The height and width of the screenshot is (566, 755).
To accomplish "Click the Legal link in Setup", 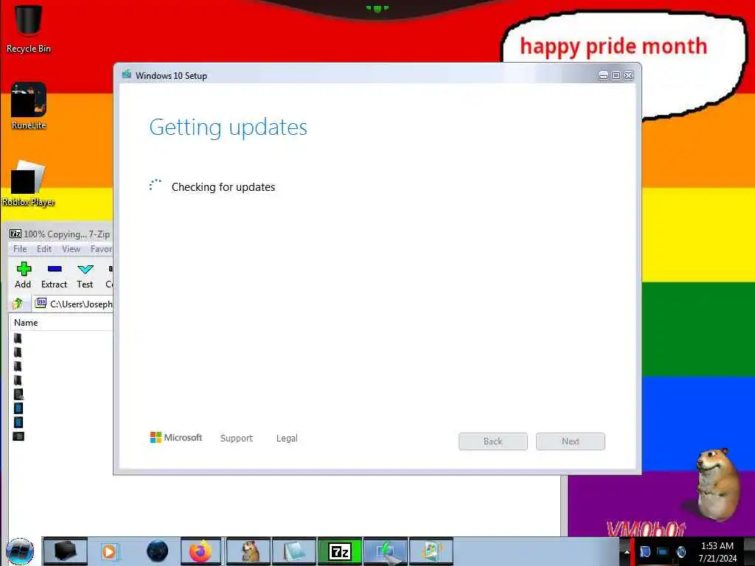I will pyautogui.click(x=287, y=438).
